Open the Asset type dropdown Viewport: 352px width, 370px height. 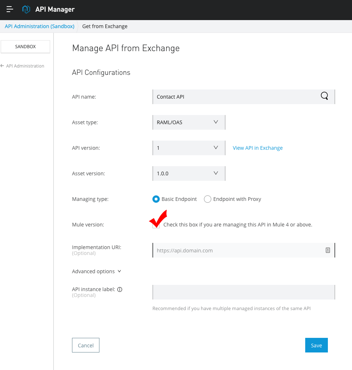pos(189,122)
